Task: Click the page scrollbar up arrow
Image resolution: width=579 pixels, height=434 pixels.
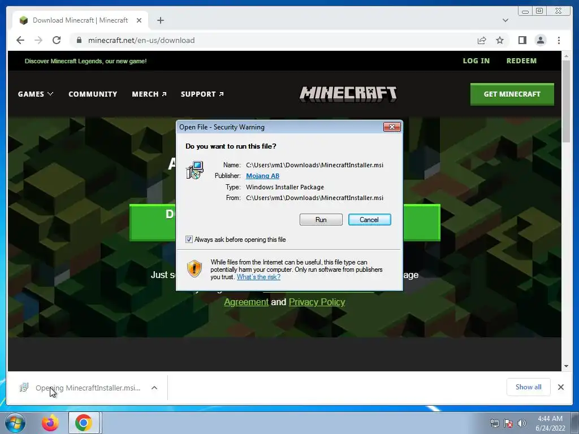Action: [x=566, y=56]
